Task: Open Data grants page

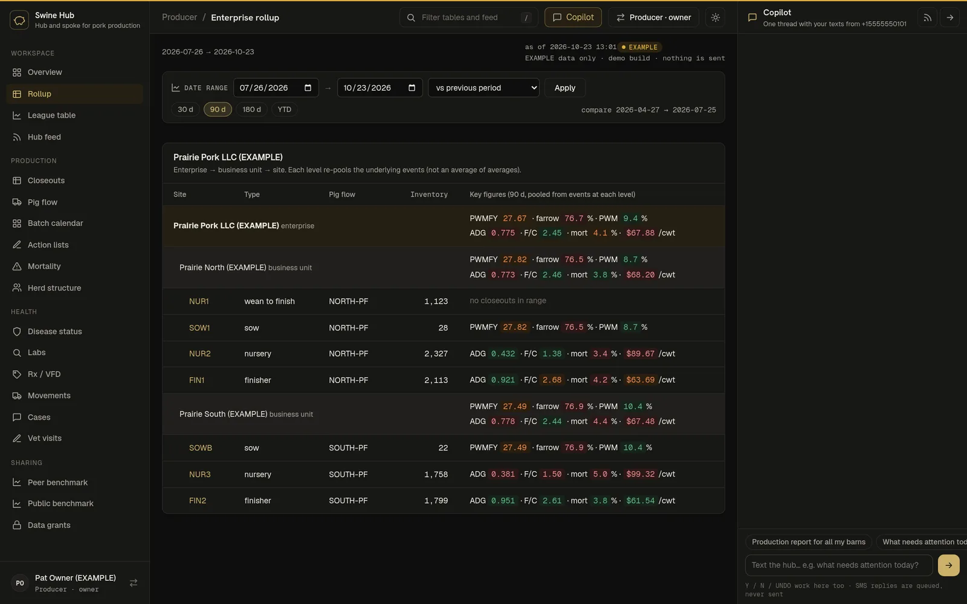Action: (x=74, y=525)
